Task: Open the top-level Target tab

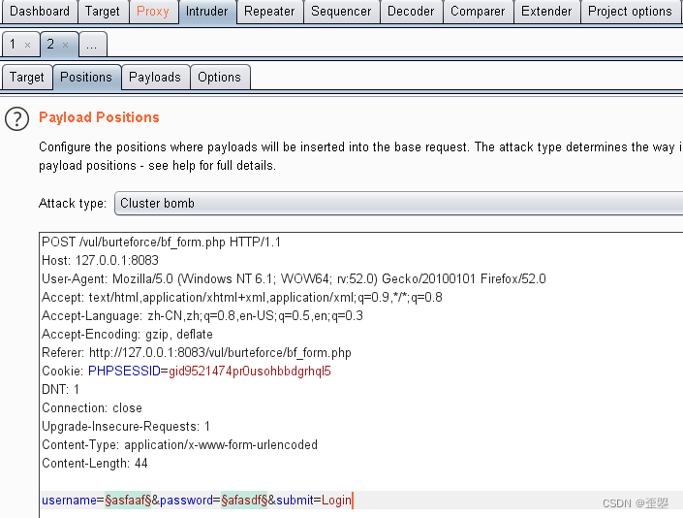Action: (103, 12)
